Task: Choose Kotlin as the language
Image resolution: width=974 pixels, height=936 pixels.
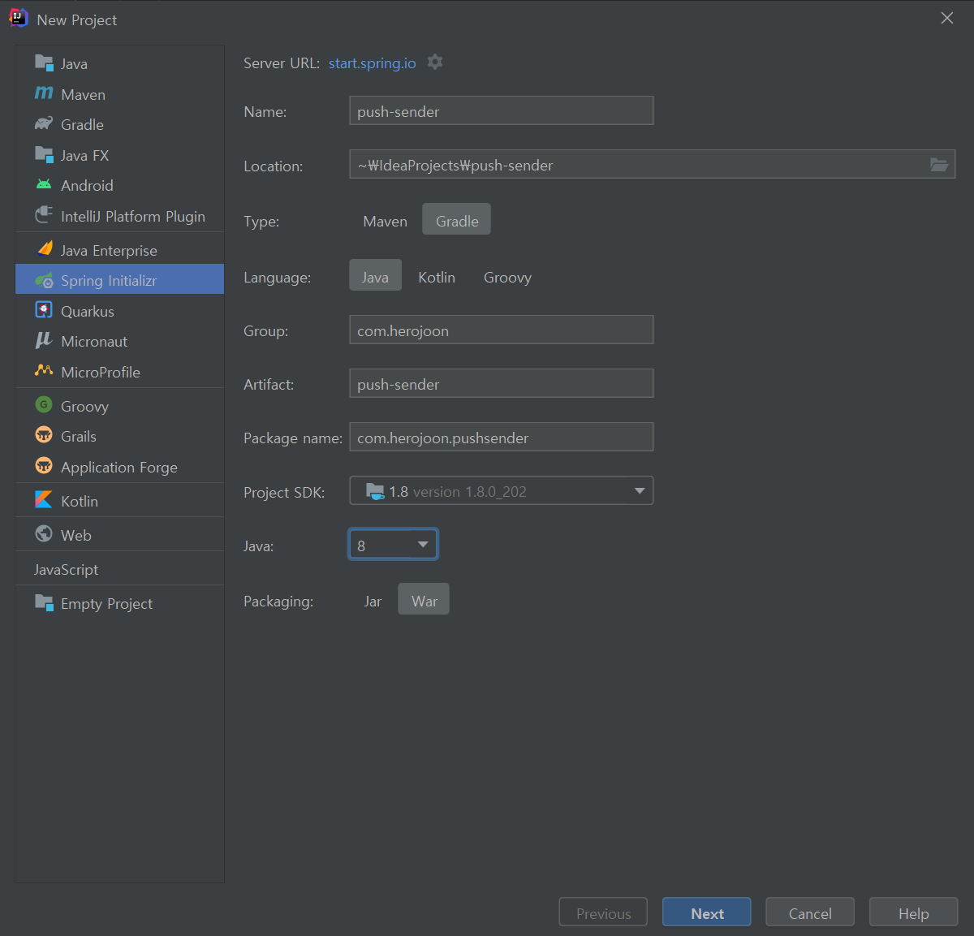Action: 437,277
